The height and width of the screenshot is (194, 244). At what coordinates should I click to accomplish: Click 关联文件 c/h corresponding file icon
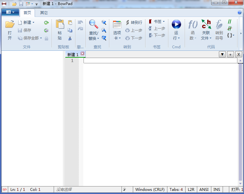(x=206, y=24)
